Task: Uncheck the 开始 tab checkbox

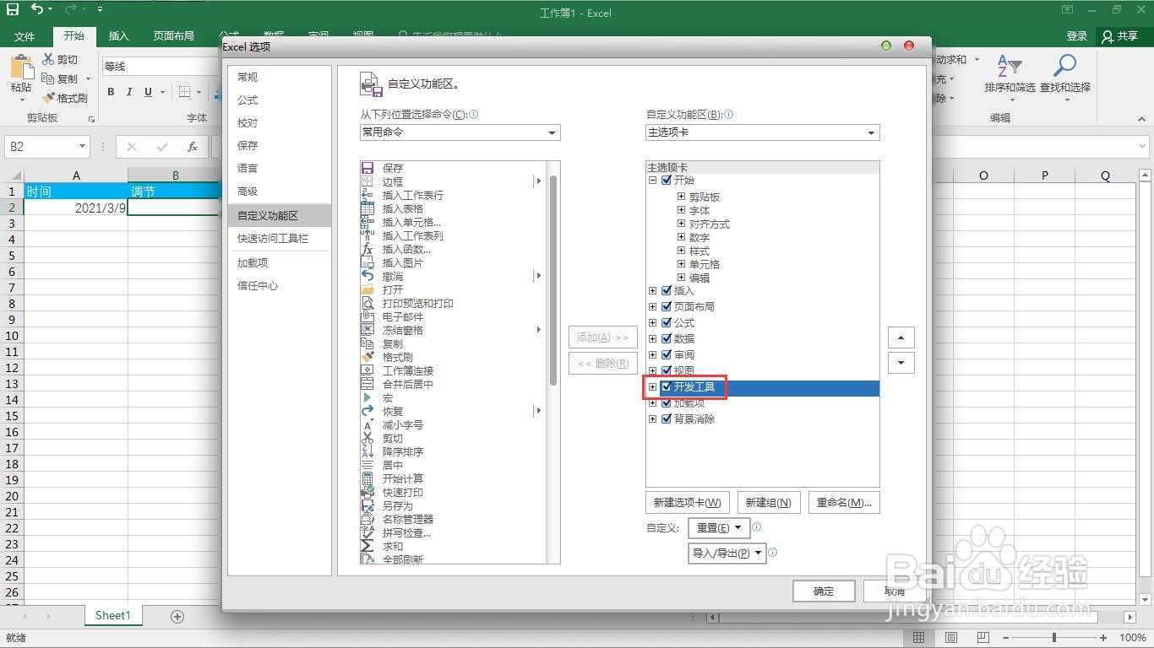Action: (x=667, y=180)
